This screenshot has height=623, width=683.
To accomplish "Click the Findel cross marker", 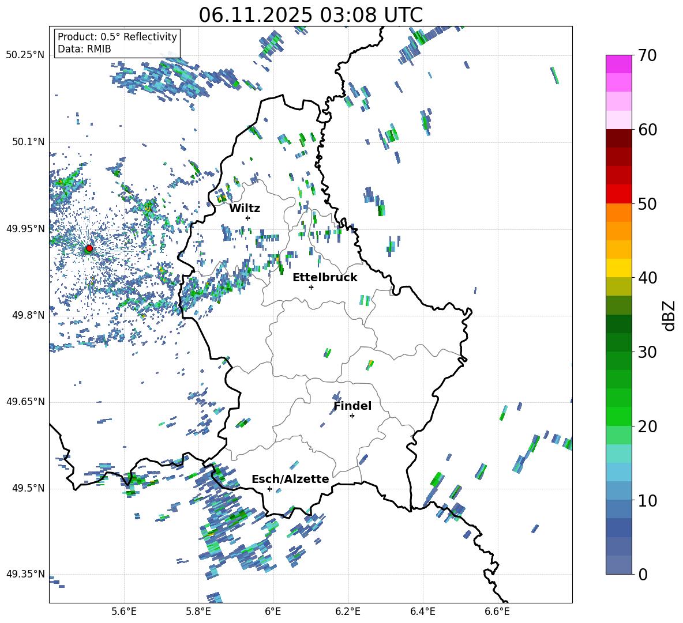I will point(352,416).
